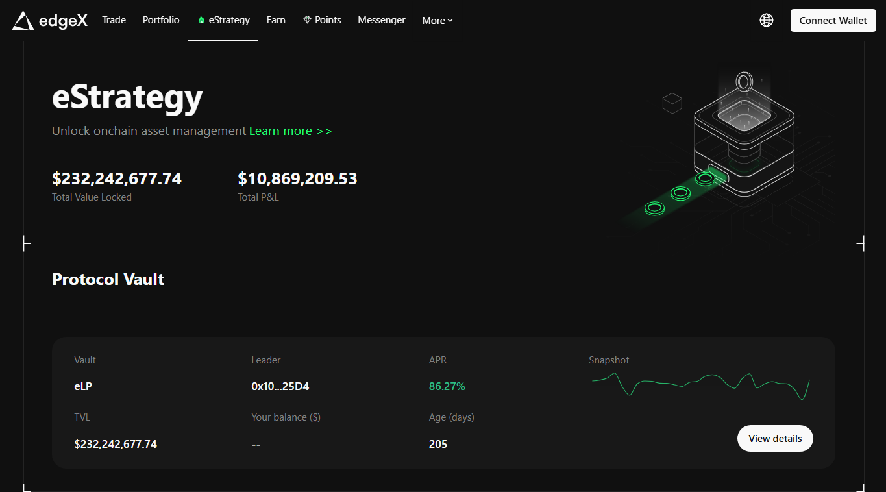The image size is (886, 492).
Task: Click the eLP vault name
Action: [x=83, y=386]
